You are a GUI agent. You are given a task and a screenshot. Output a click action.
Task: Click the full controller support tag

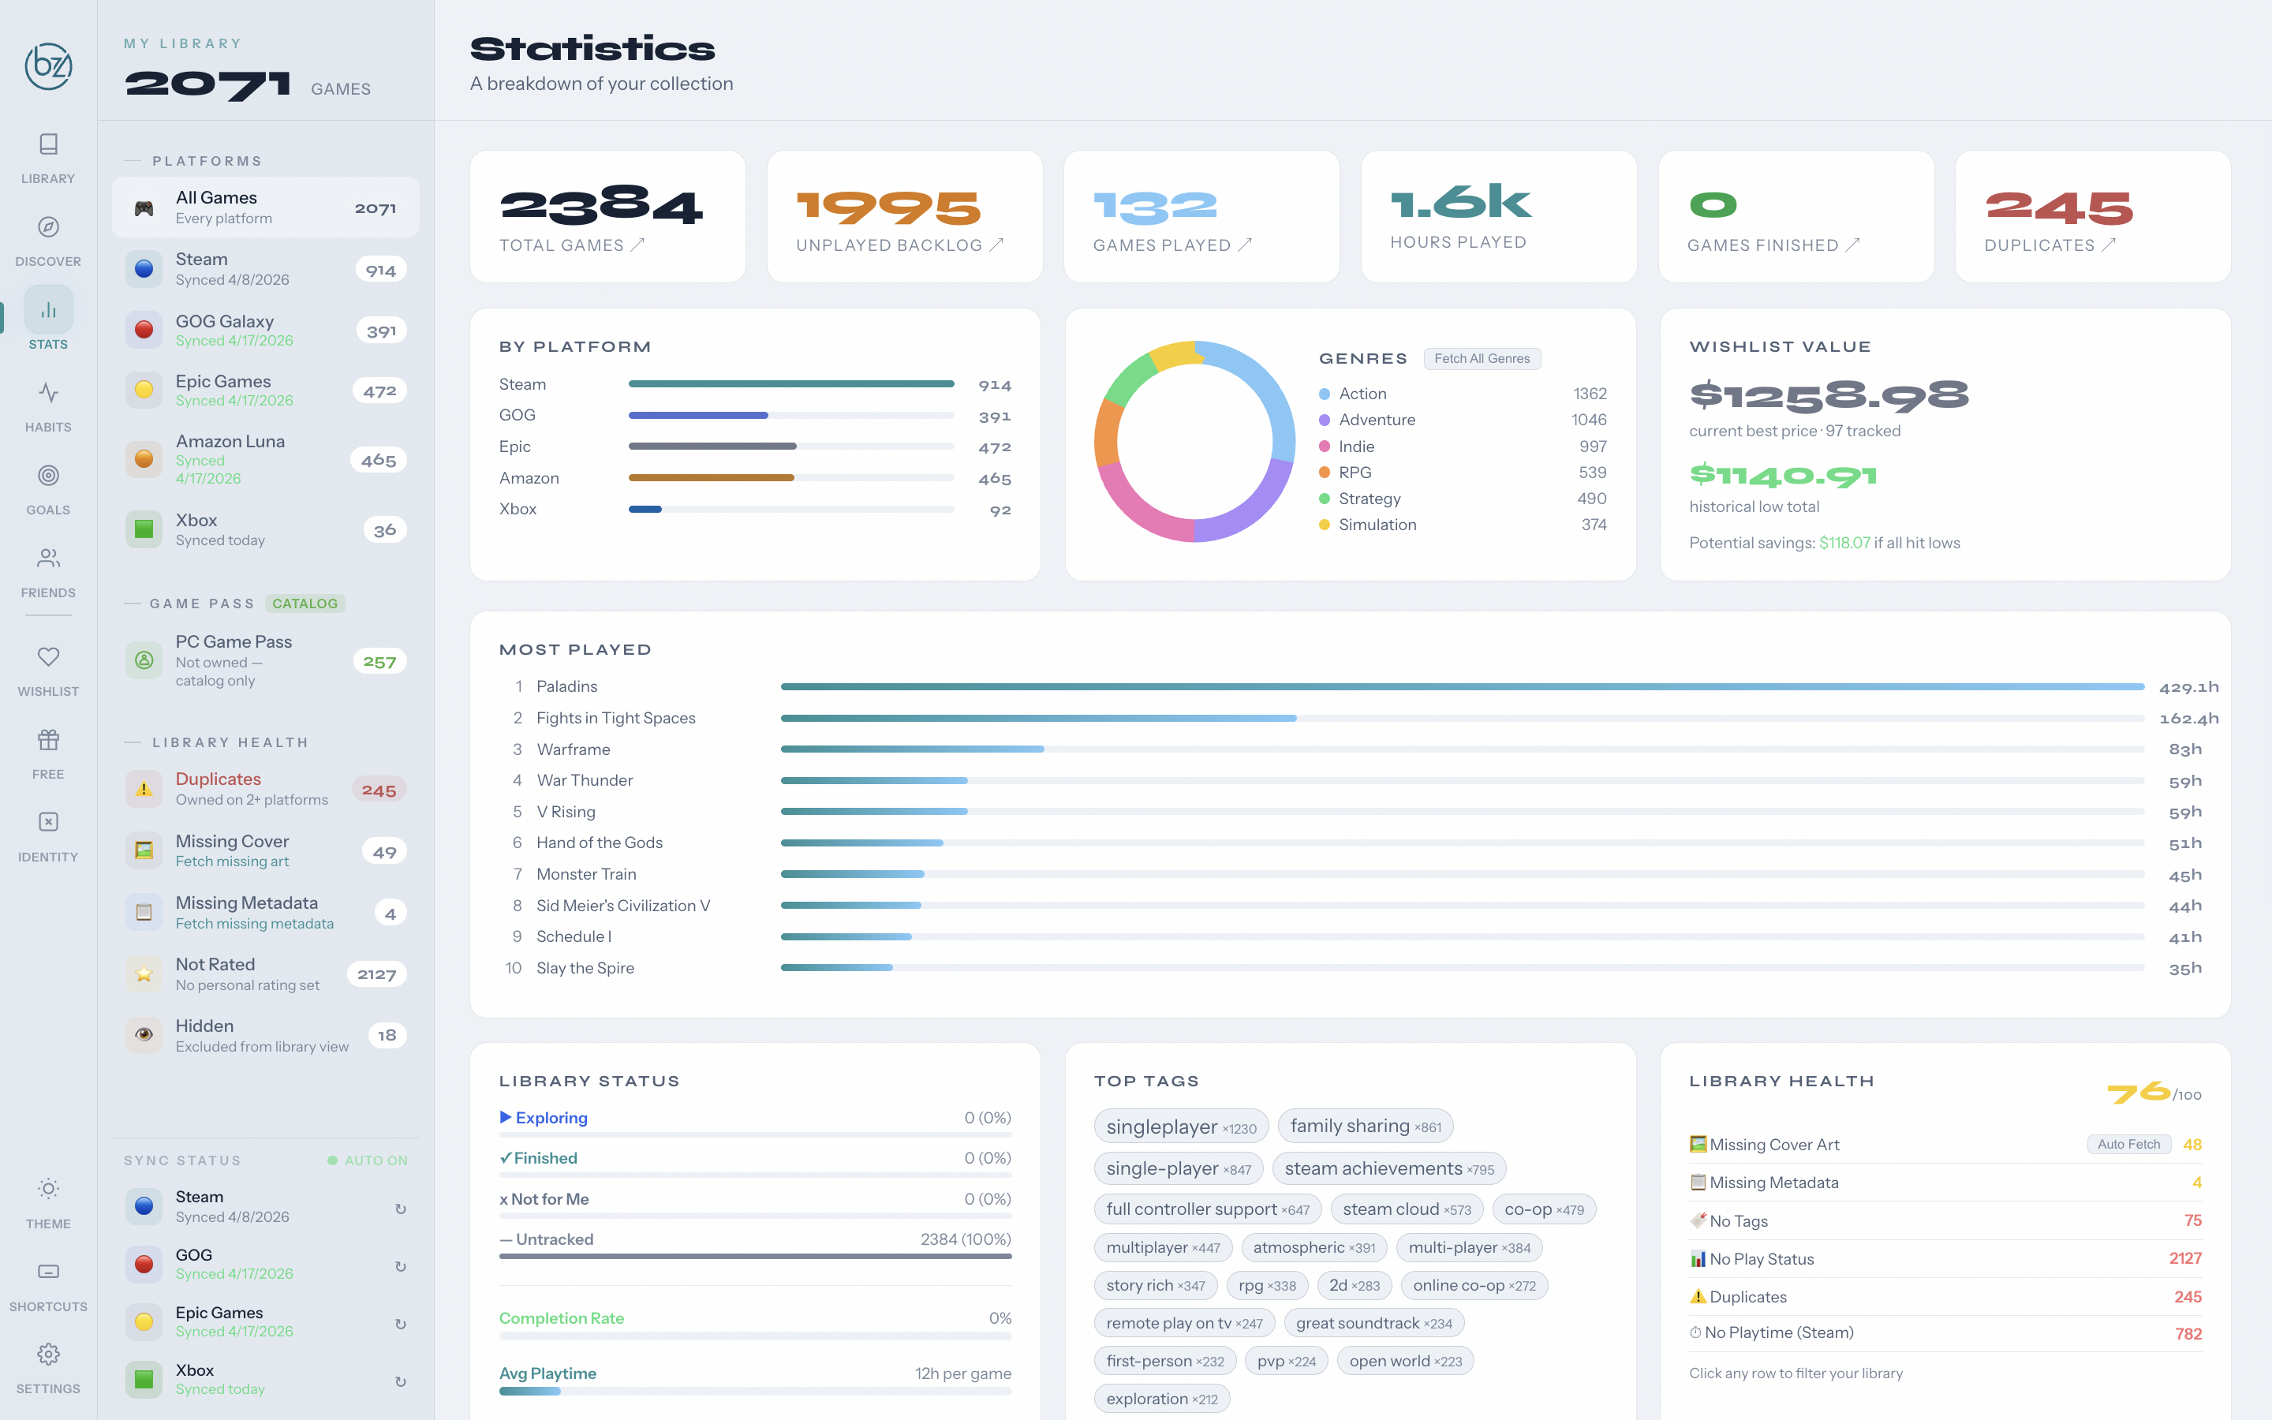[1207, 1209]
